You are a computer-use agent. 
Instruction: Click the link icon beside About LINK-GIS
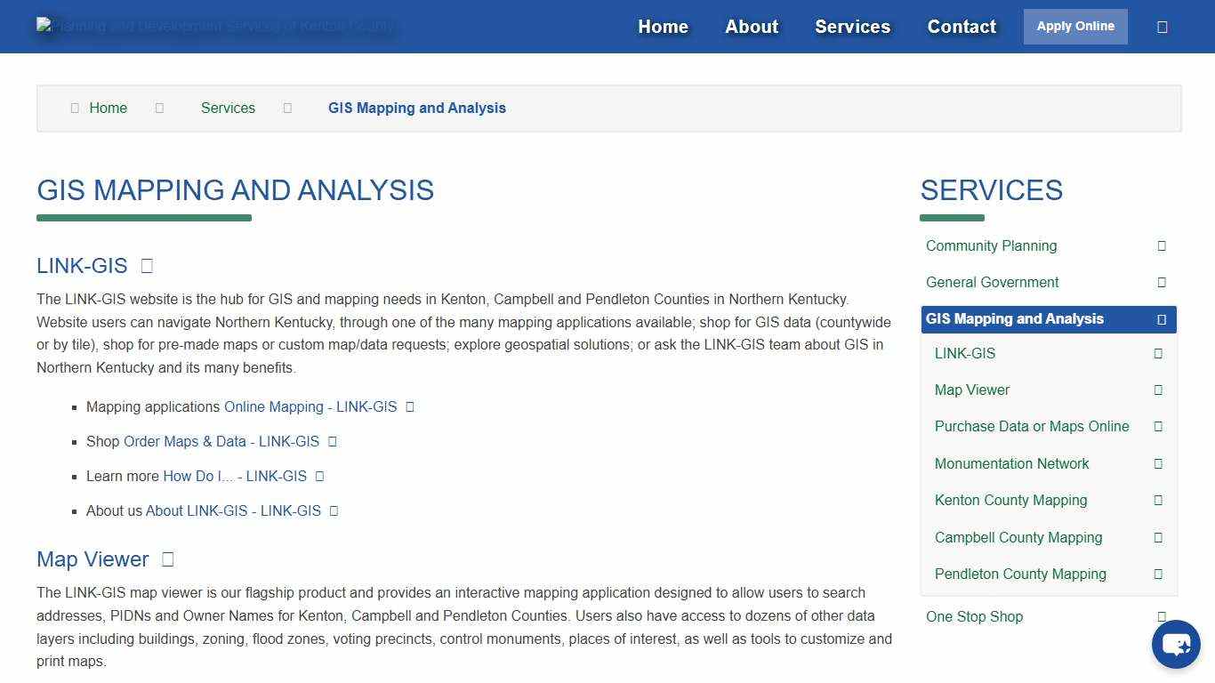pos(334,510)
